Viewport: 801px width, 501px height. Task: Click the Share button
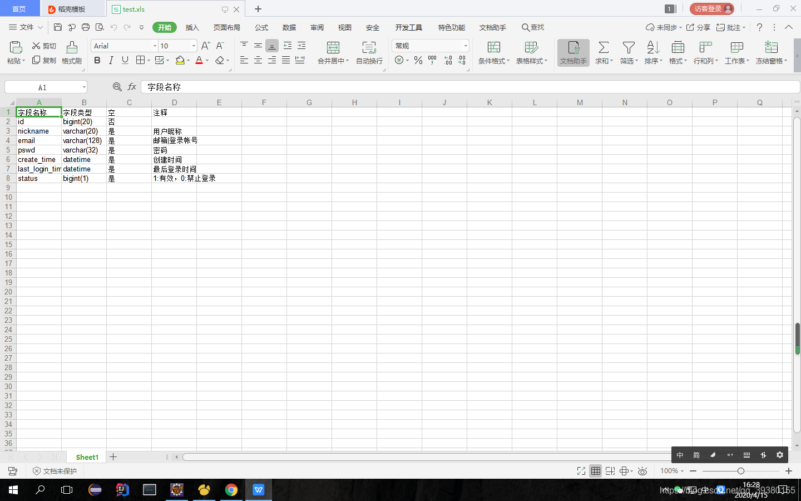click(x=698, y=27)
